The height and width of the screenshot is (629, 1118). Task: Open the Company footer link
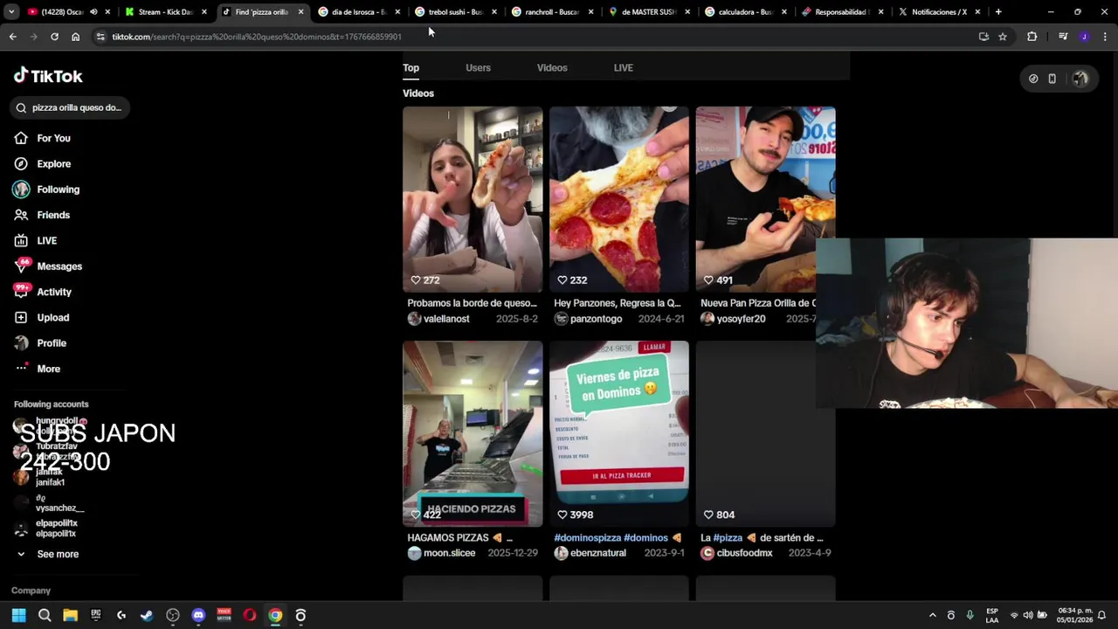[31, 591]
